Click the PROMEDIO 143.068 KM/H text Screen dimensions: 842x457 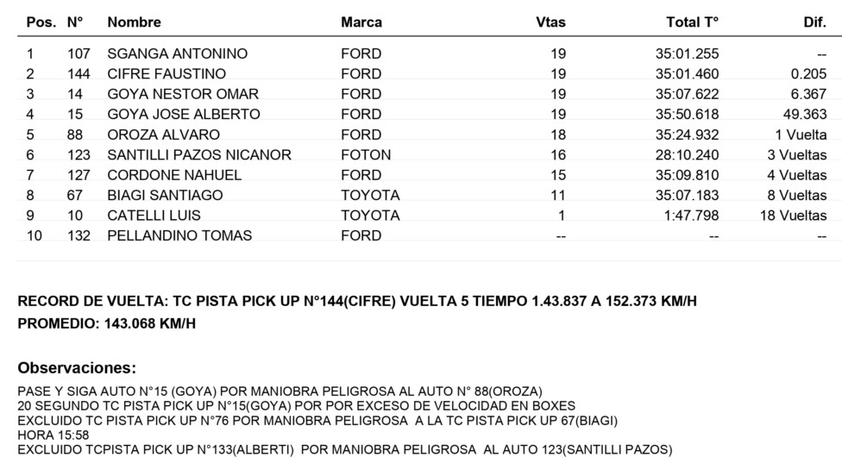(x=106, y=323)
